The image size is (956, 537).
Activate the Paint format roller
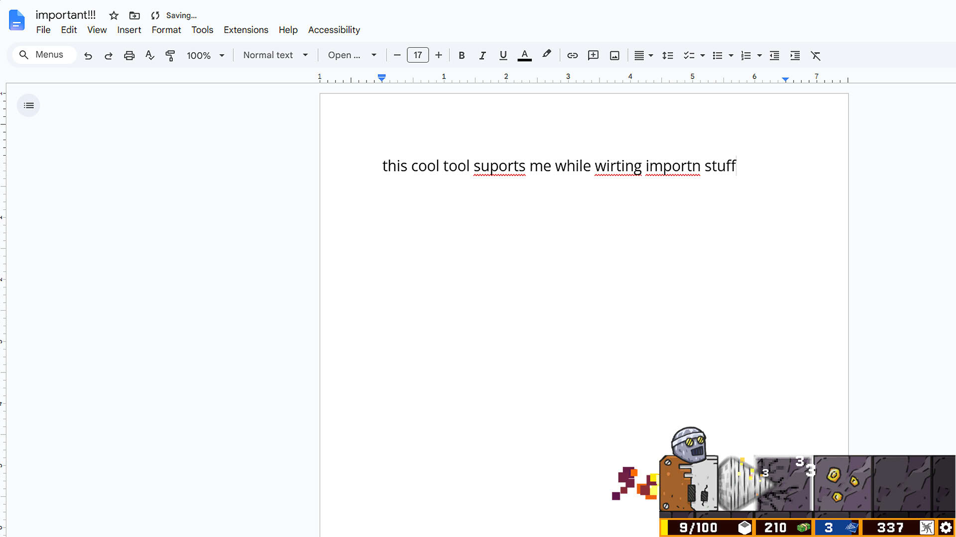point(170,56)
